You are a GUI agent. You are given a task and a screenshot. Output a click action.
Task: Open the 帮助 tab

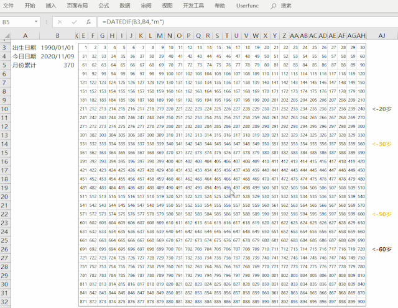[220, 6]
